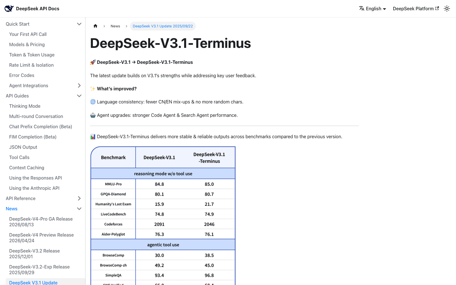Image resolution: width=456 pixels, height=285 pixels.
Task: Open Using the Responses API guide
Action: point(36,178)
